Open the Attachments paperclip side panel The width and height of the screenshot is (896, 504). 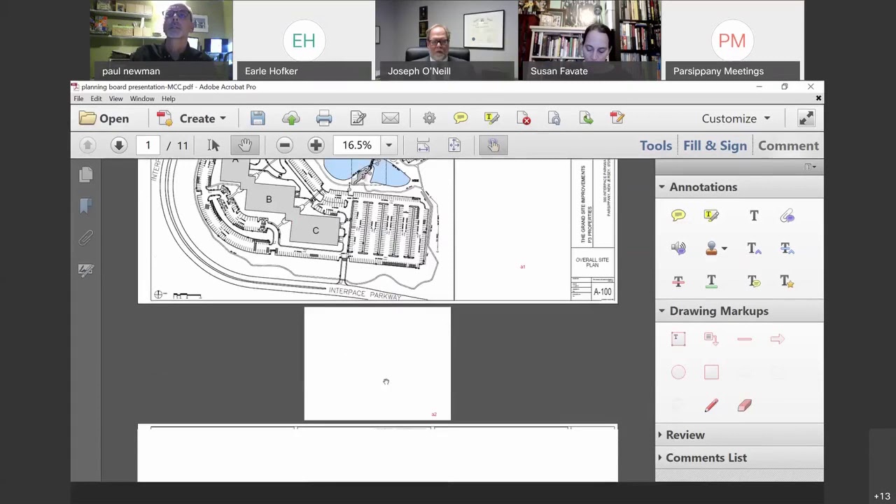[86, 238]
